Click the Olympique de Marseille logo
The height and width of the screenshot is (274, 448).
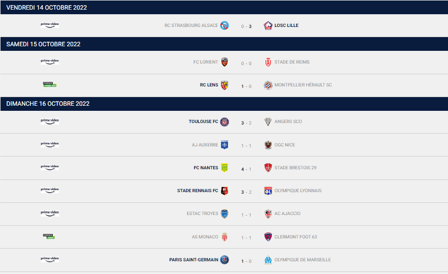[x=268, y=260]
